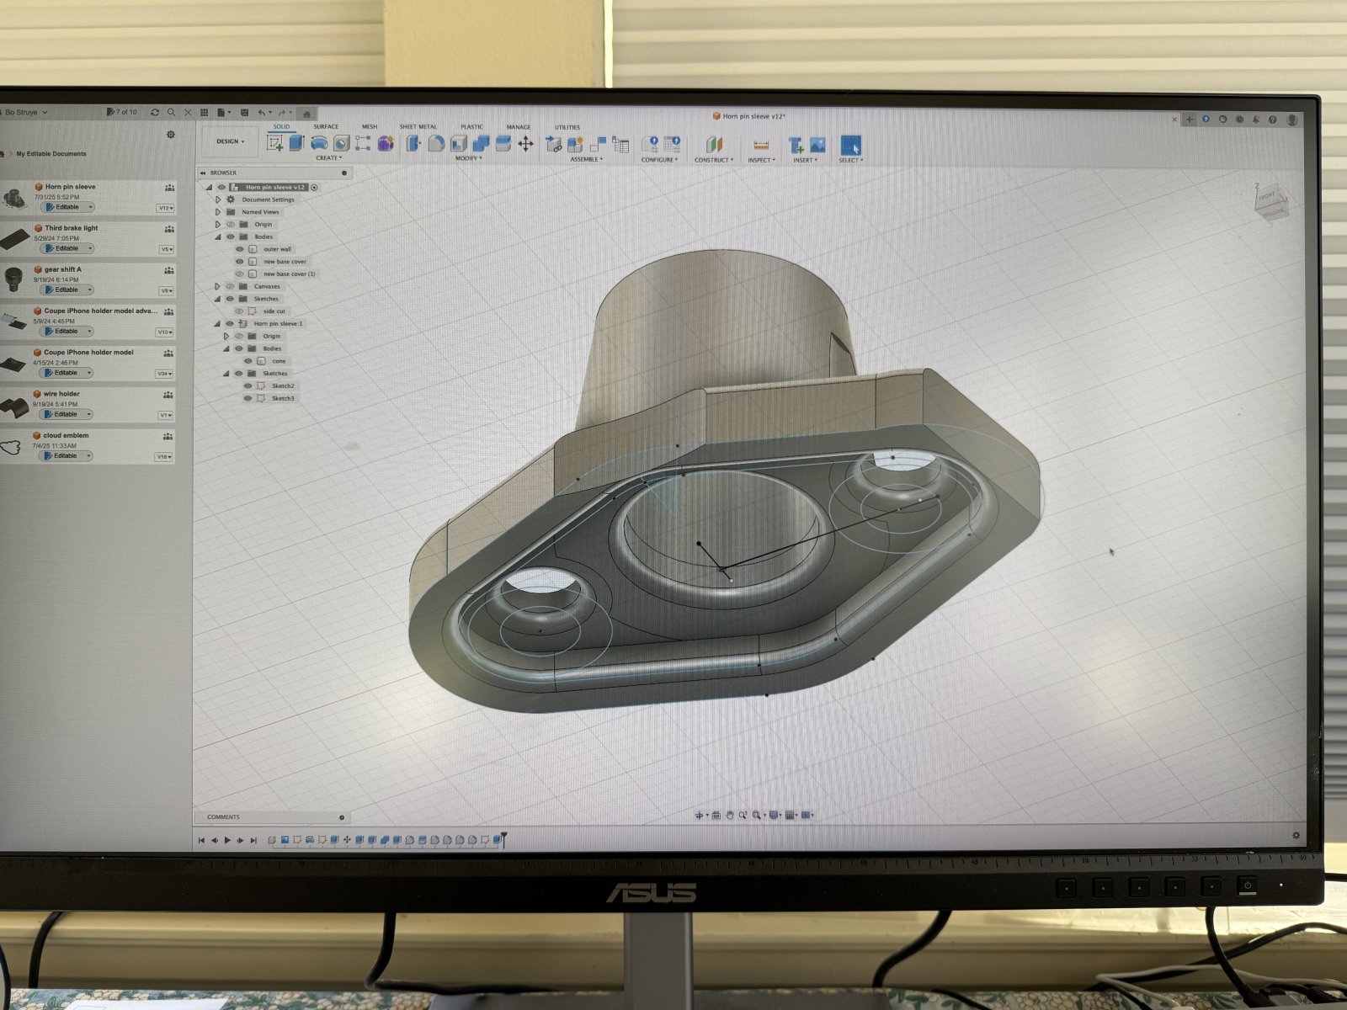This screenshot has height=1010, width=1347.
Task: Select the Extrude tool in Create group
Action: 296,143
